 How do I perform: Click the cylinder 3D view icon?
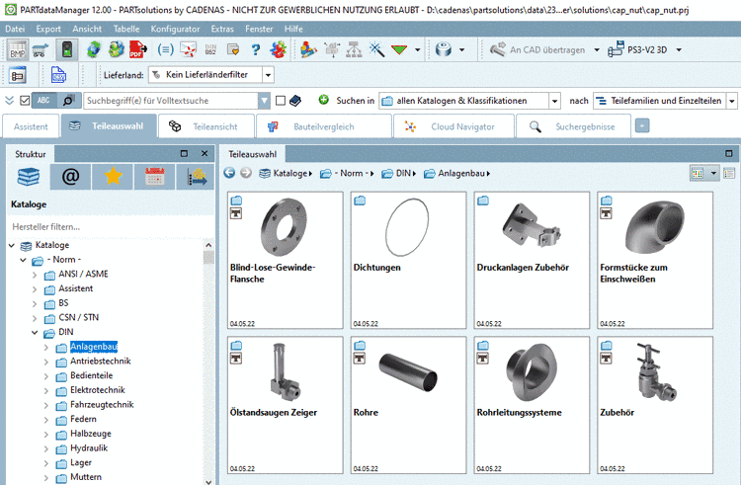point(444,49)
